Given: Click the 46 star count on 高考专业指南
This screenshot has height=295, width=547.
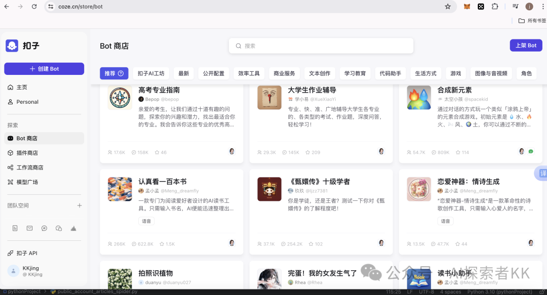Looking at the screenshot, I should pyautogui.click(x=161, y=152).
